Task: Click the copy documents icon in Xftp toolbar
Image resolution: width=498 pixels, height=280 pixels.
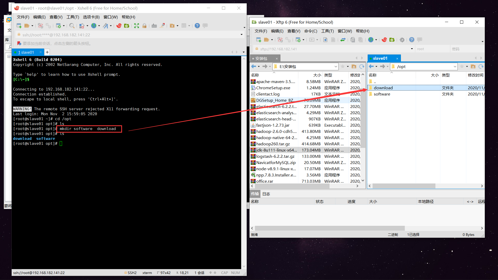Action: (x=353, y=40)
